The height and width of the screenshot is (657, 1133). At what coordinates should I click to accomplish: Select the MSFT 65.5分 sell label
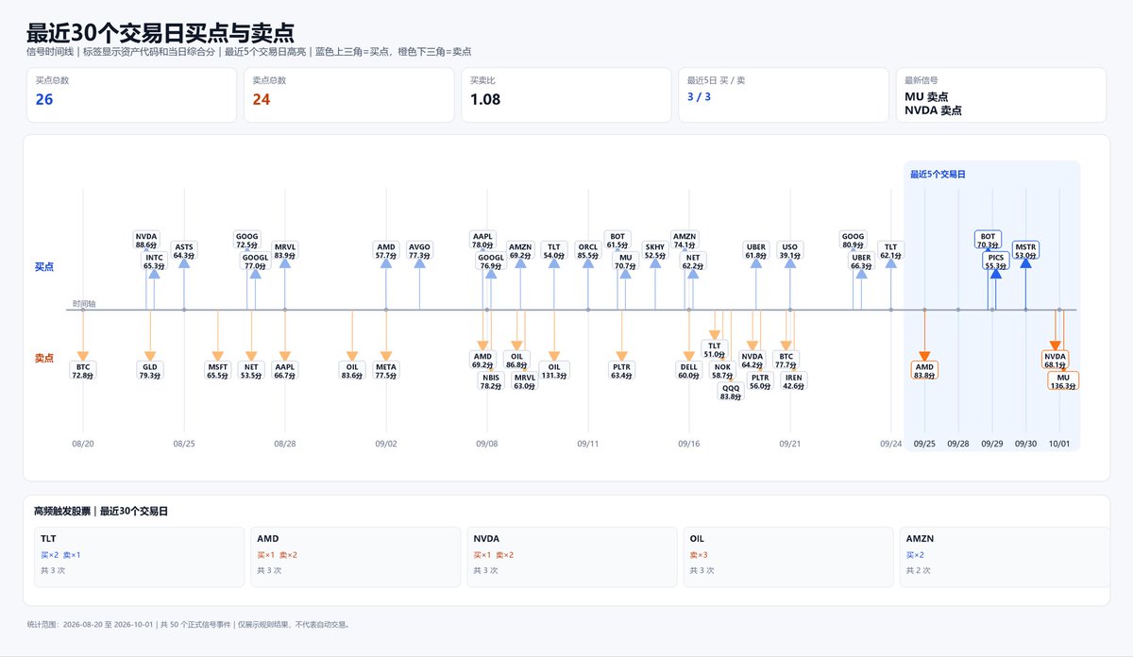click(218, 370)
